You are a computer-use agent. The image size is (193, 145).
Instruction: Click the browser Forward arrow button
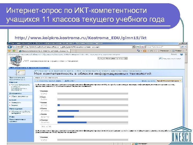(14, 47)
